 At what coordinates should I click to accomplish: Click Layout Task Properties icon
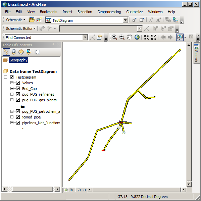[171, 29]
